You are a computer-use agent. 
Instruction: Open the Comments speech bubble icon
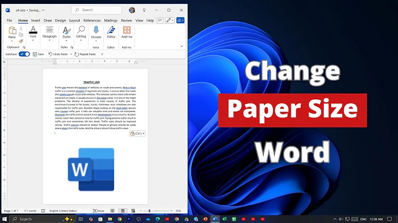coord(160,20)
